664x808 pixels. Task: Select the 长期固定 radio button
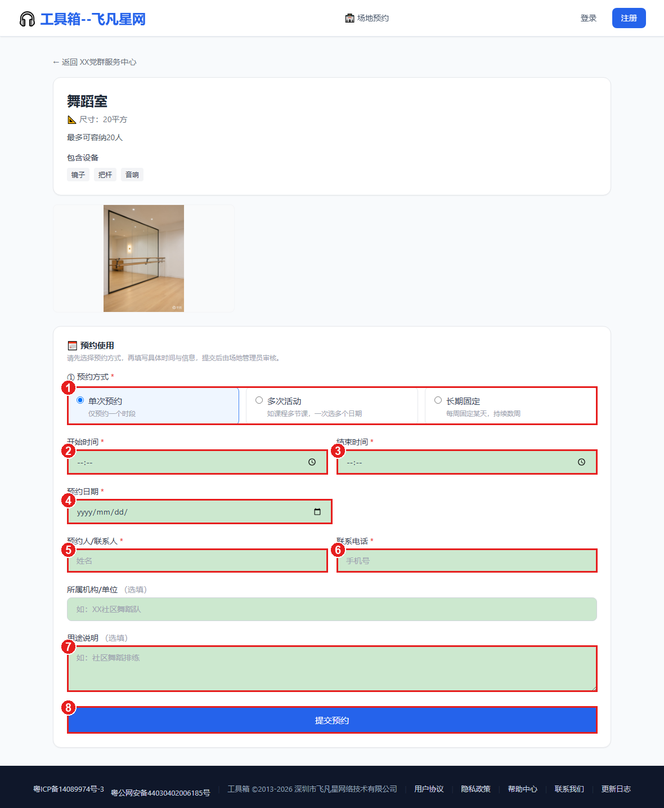tap(438, 400)
